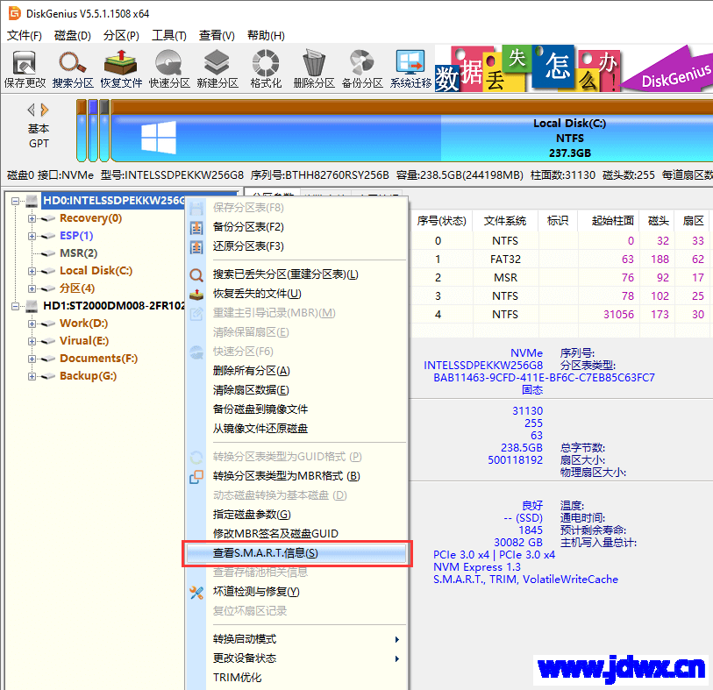The image size is (713, 690).
Task: Expand the Virual(E:) tree node
Action: (x=32, y=341)
